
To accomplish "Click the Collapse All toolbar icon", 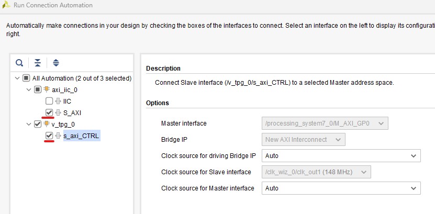I will click(37, 63).
